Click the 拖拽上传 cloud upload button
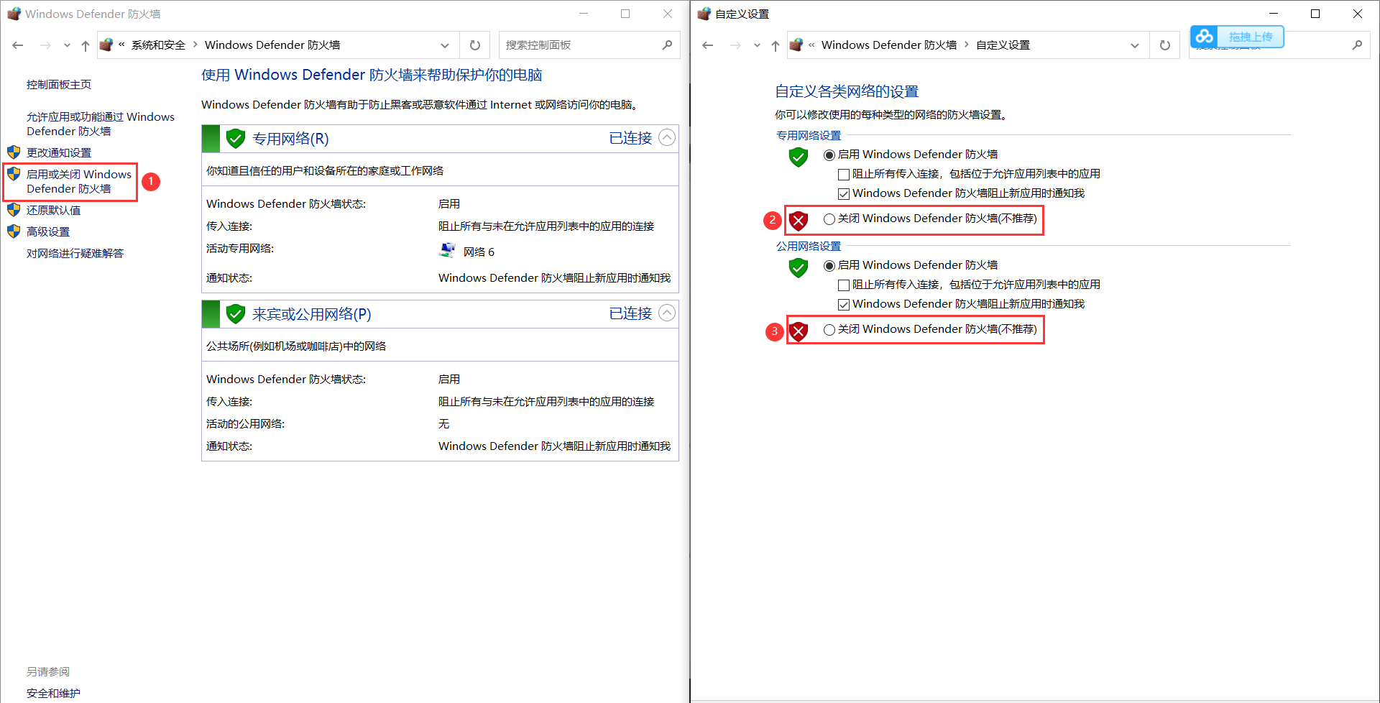1380x703 pixels. [x=1237, y=37]
